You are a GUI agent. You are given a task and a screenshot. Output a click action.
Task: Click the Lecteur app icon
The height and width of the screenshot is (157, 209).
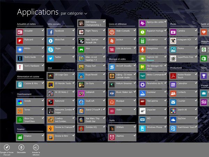point(112,41)
